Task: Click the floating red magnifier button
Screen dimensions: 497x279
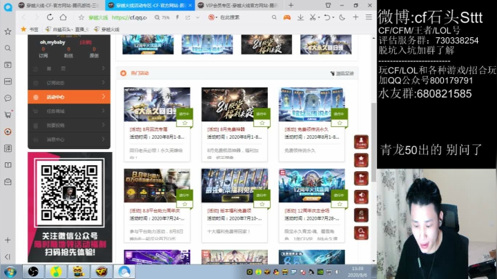Action: [361, 233]
